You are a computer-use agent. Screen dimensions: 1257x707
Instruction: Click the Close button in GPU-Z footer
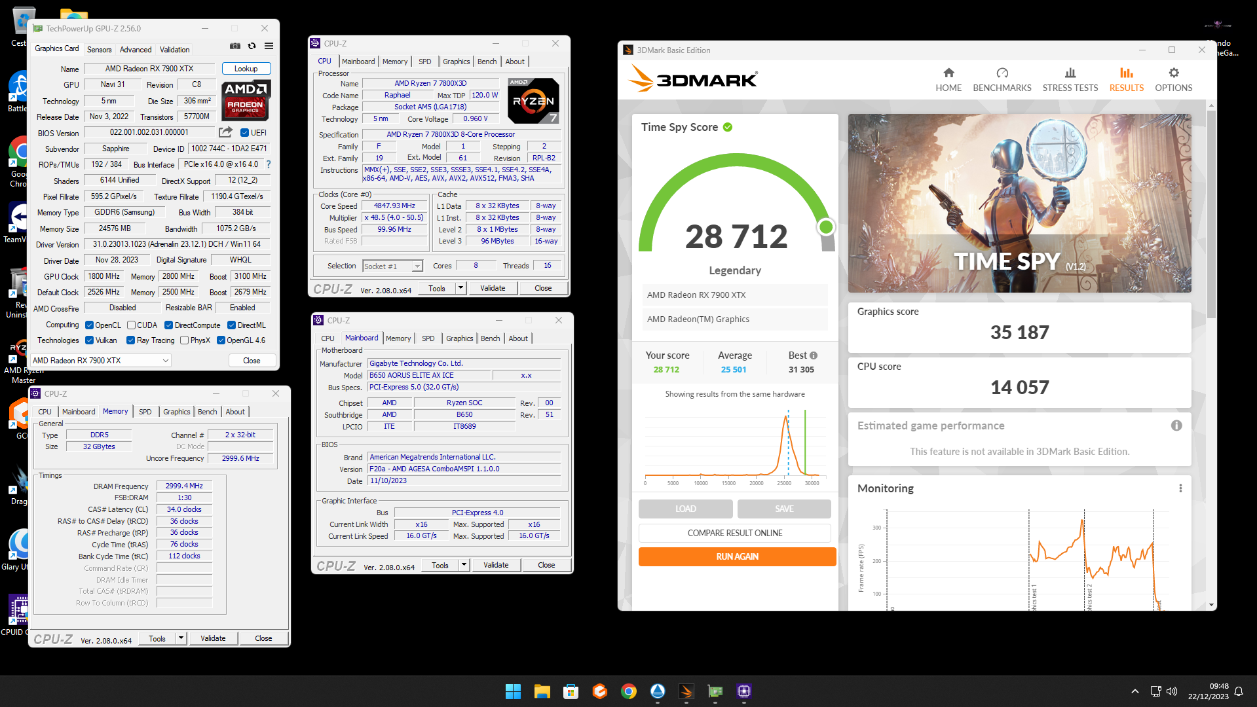252,361
